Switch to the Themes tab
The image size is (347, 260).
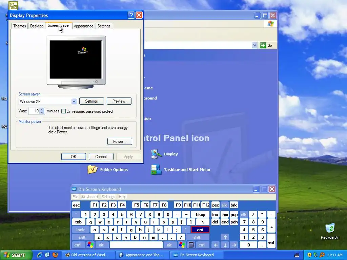pos(19,26)
